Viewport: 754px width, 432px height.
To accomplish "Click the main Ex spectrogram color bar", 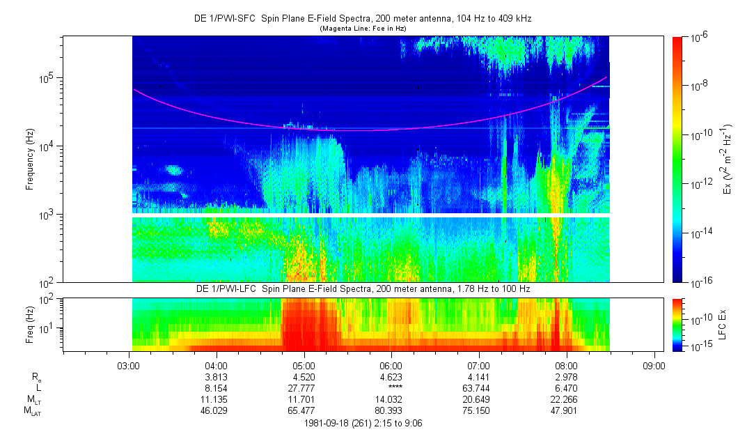I will (677, 160).
